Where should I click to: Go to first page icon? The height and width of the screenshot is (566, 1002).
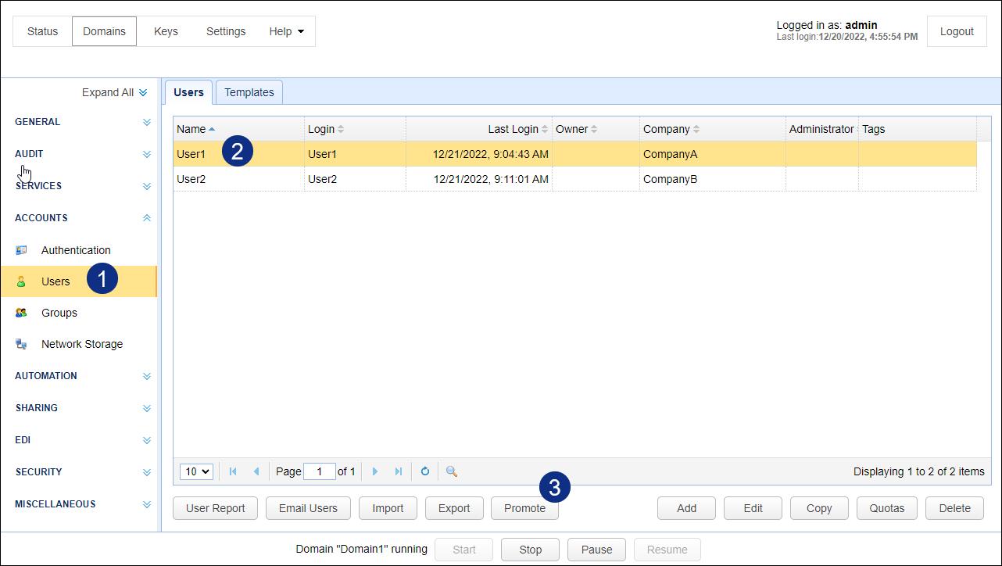[233, 471]
